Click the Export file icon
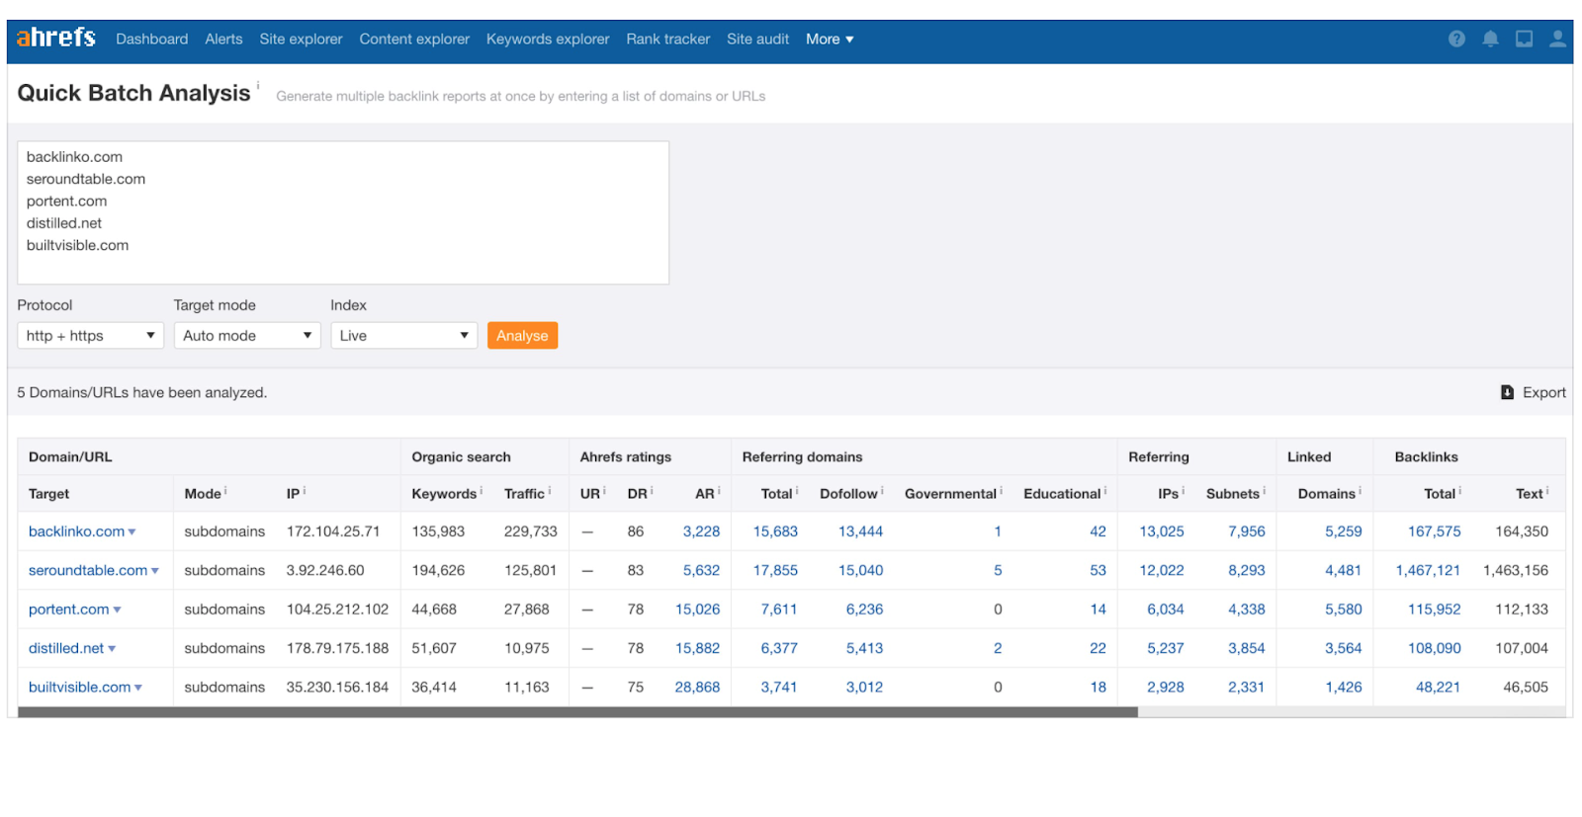The image size is (1582, 817). point(1507,392)
